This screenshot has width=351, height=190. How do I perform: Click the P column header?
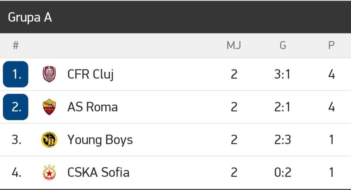click(x=331, y=46)
